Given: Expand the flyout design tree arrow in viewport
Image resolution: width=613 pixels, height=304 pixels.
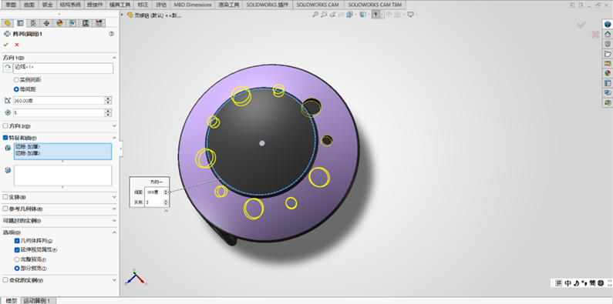Looking at the screenshot, I should (123, 15).
